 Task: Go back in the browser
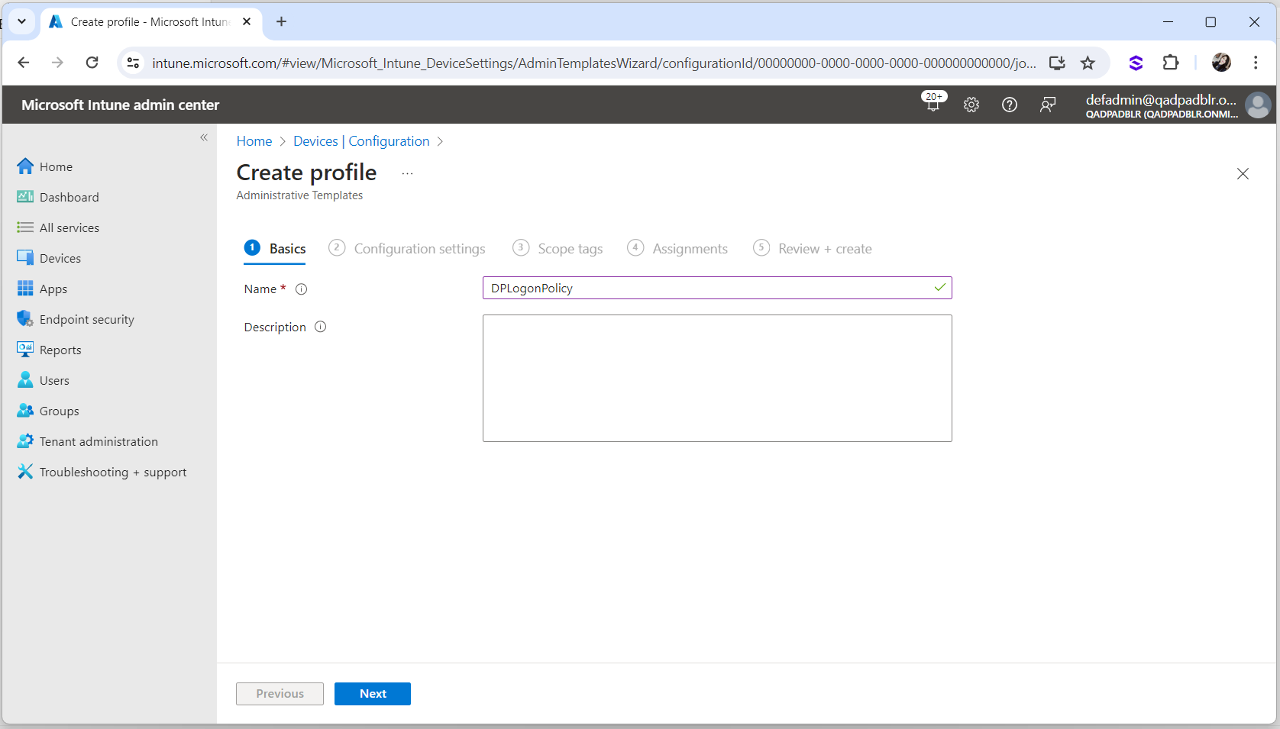point(24,63)
